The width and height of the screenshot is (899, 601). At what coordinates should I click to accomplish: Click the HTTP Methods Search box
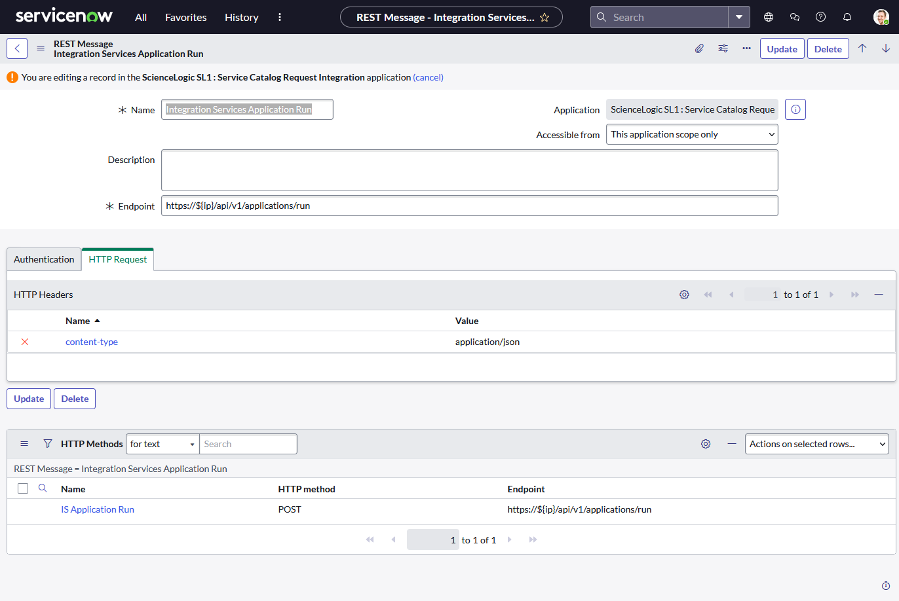pos(248,444)
